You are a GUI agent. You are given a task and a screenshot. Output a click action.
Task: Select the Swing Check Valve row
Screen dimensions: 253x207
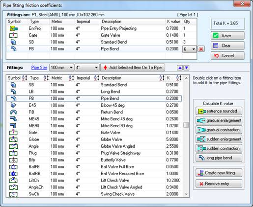94,194
